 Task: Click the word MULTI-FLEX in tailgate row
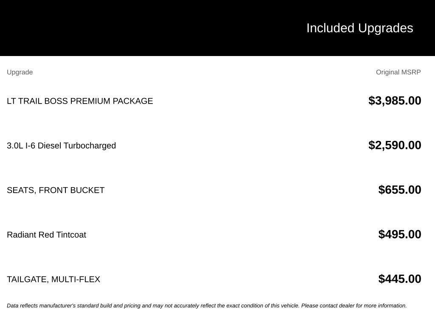tap(76, 279)
